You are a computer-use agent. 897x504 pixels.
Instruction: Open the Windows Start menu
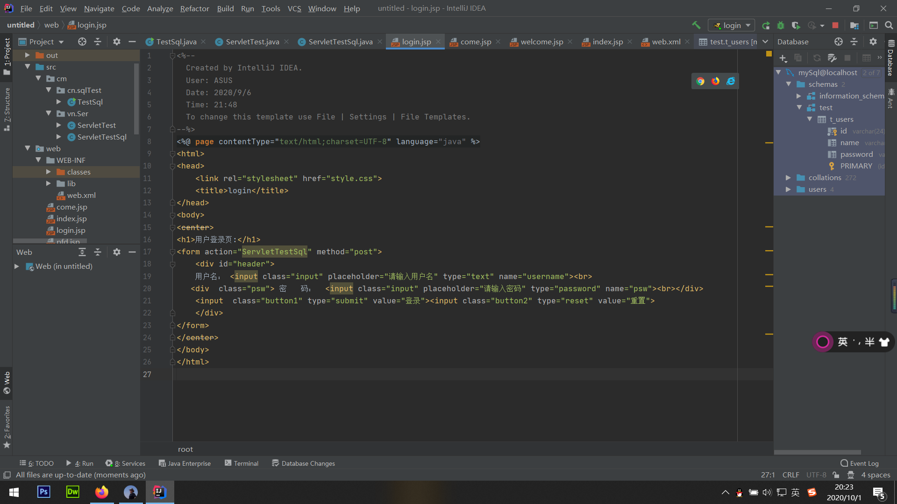14,492
